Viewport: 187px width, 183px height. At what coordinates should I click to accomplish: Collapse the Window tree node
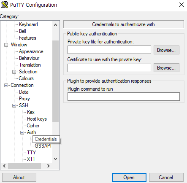click(6, 45)
